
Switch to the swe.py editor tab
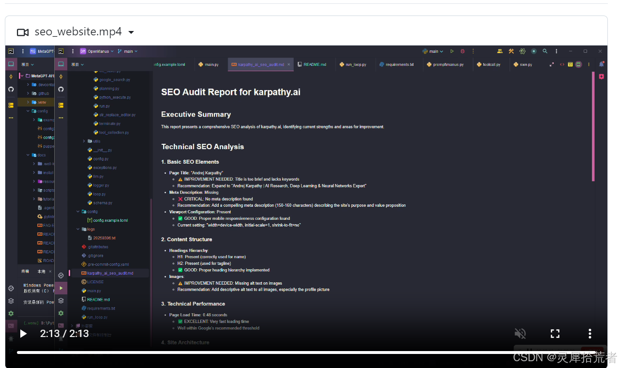523,64
